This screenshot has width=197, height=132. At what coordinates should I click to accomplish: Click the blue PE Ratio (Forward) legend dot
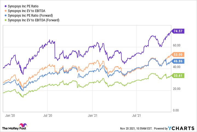pyautogui.click(x=5, y=15)
